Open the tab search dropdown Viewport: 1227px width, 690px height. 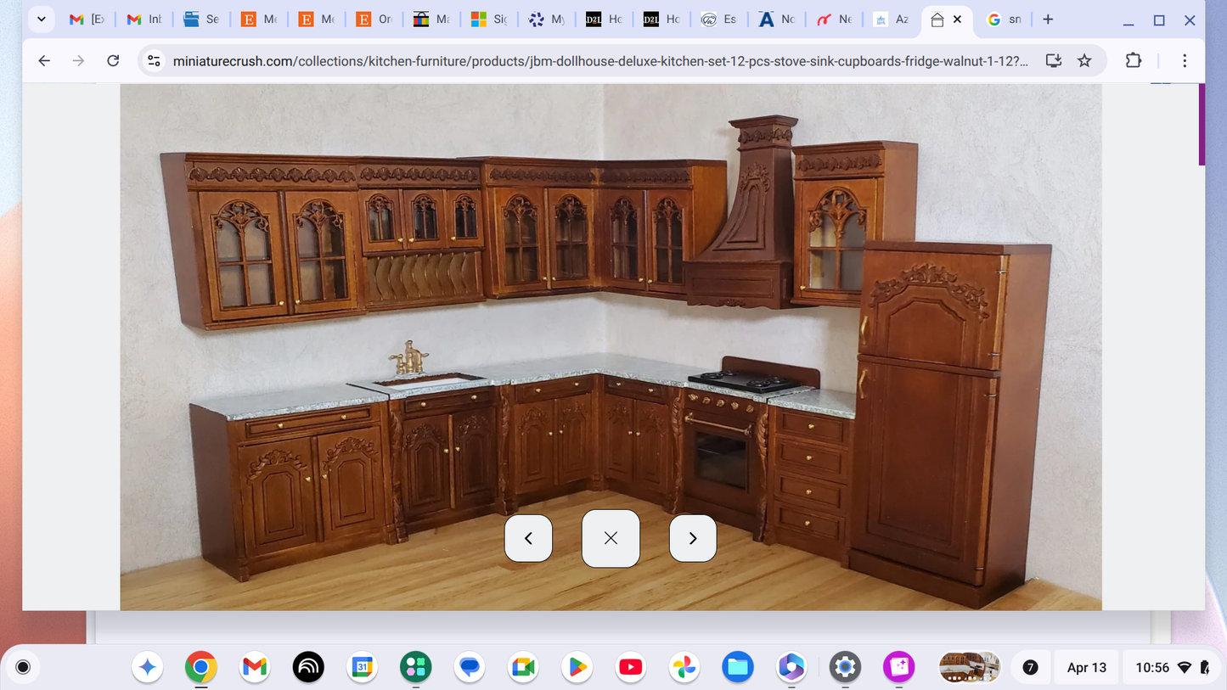point(41,20)
